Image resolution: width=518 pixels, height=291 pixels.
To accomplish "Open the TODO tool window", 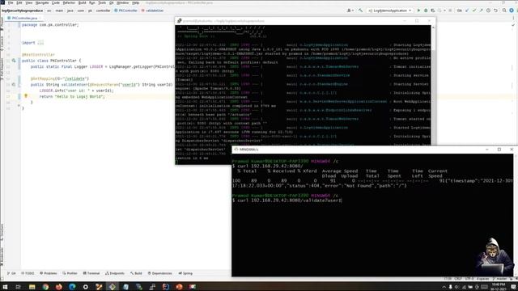I will pos(28,273).
